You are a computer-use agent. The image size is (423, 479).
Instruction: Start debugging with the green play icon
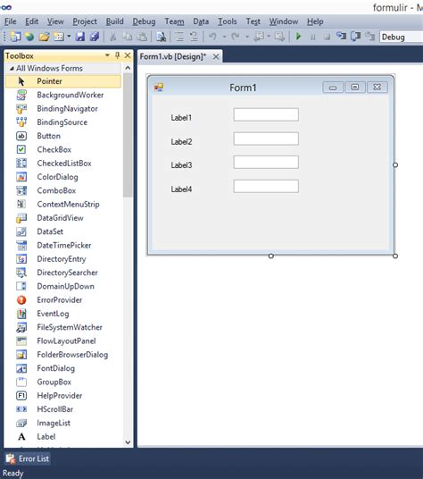[x=298, y=37]
